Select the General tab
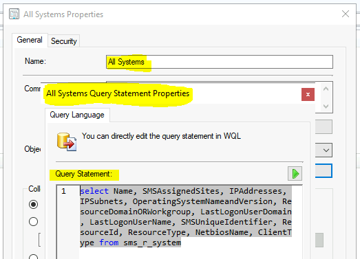This screenshot has height=259, width=360. (x=30, y=40)
